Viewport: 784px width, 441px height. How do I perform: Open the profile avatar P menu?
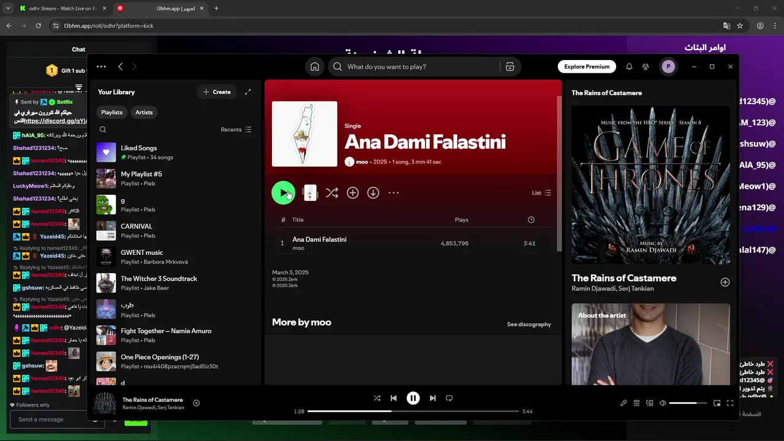point(668,67)
